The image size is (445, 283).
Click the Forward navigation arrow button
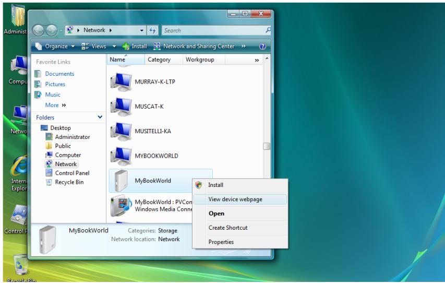51,30
